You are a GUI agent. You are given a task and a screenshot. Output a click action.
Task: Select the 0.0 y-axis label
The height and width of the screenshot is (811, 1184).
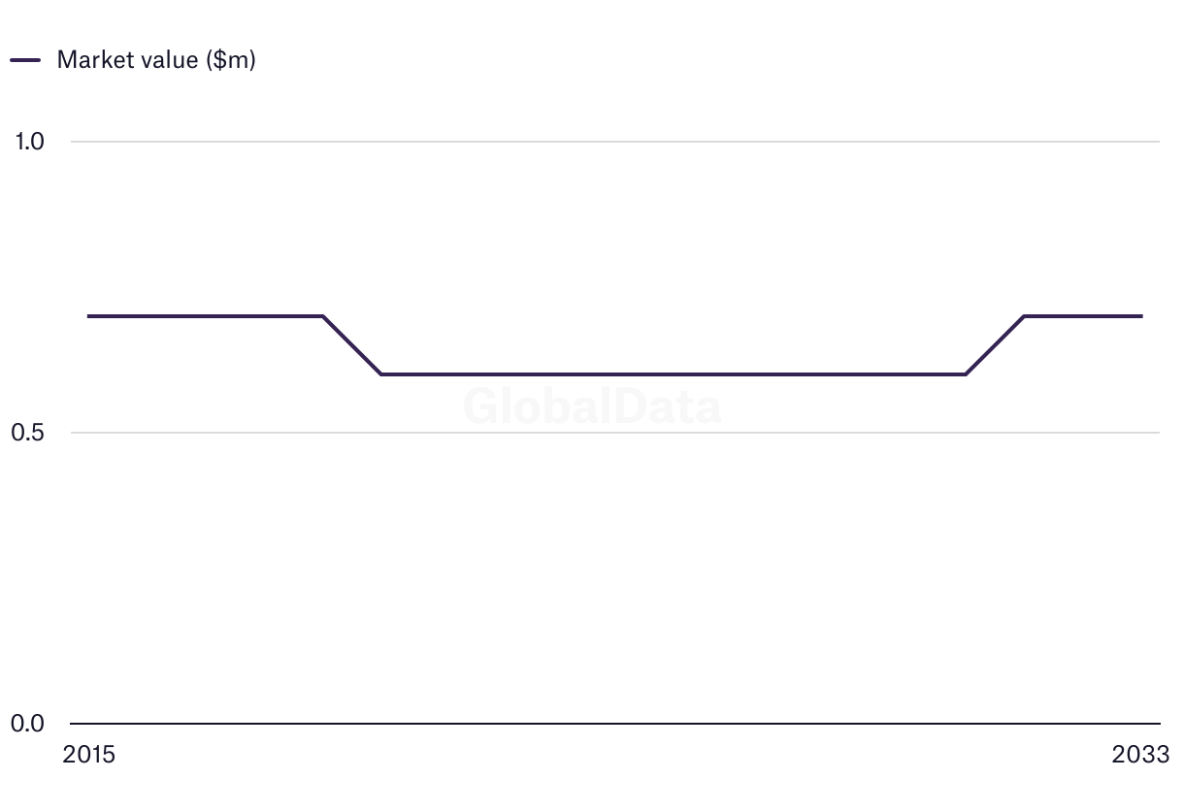pos(28,724)
